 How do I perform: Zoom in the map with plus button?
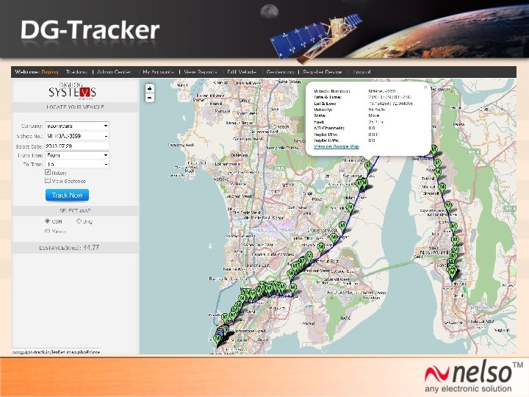150,88
